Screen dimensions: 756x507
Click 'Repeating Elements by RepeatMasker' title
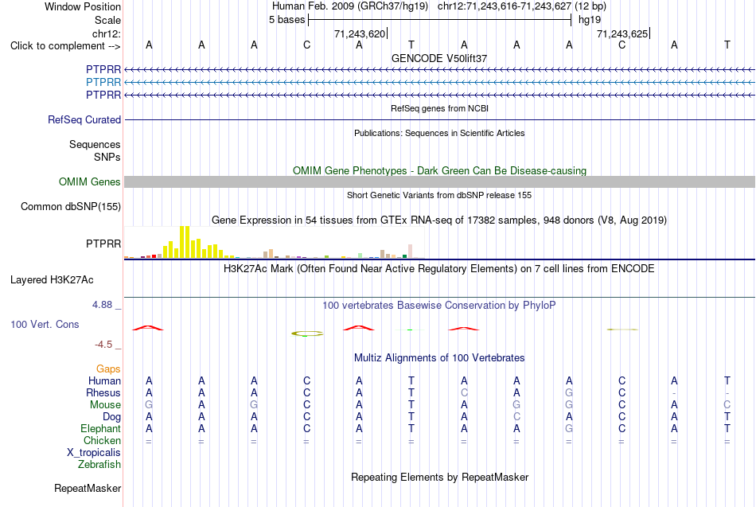coord(439,477)
